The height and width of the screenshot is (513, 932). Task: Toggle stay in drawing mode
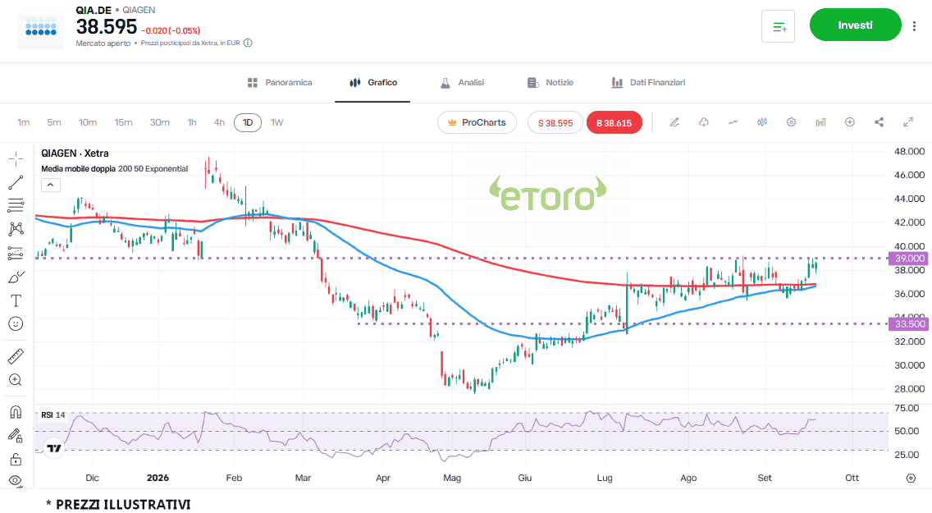(16, 436)
